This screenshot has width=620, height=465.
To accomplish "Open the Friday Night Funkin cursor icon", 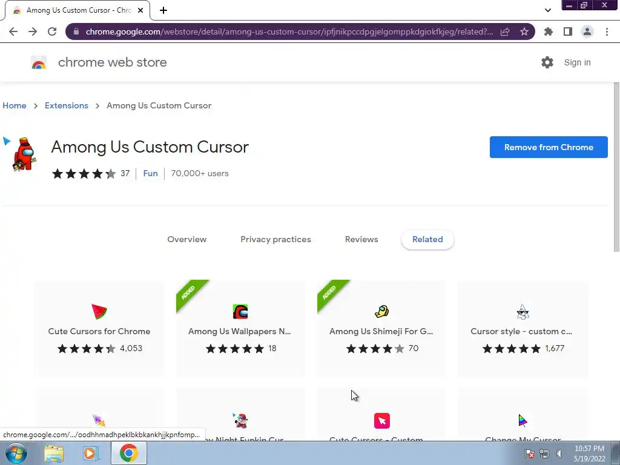I will [x=240, y=421].
